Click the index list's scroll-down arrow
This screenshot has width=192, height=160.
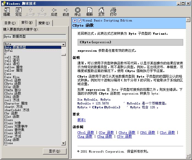[64, 143]
